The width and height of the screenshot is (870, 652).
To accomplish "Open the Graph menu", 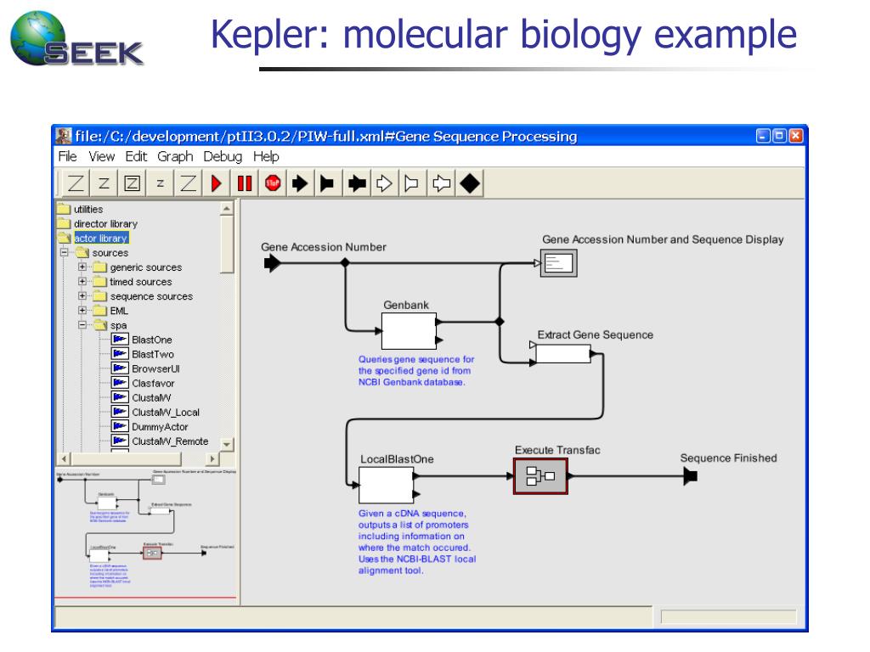I will point(175,157).
